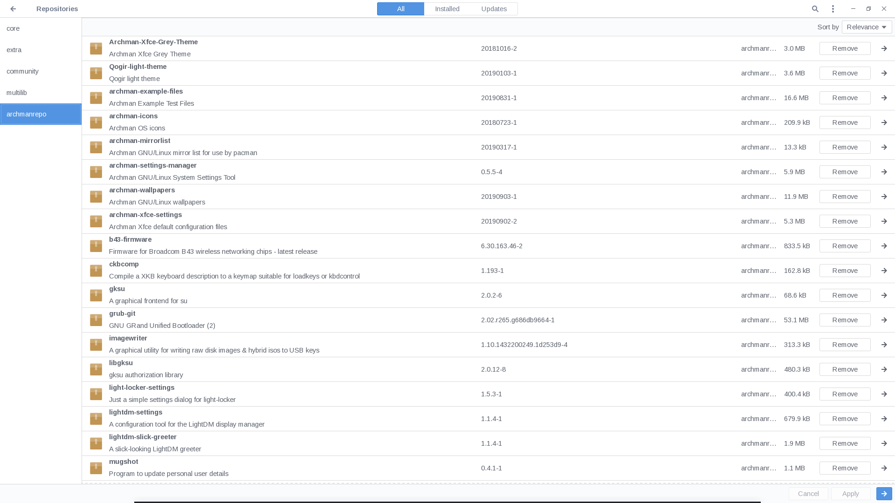
Task: Open details arrow for b43-firmware
Action: (x=884, y=246)
